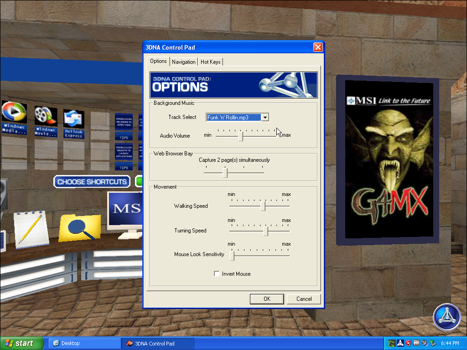Click the notepad with pencil object

(31, 229)
